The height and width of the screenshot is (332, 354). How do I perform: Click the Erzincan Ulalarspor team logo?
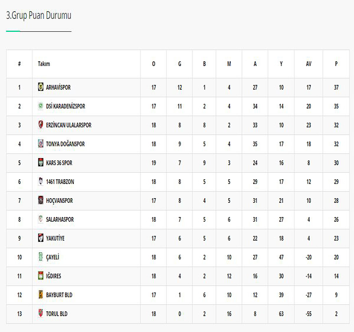[x=41, y=125]
